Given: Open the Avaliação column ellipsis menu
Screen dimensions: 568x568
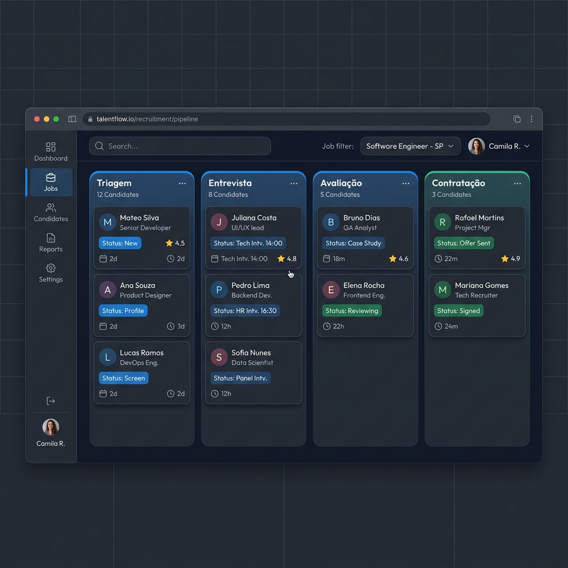Looking at the screenshot, I should tap(405, 183).
